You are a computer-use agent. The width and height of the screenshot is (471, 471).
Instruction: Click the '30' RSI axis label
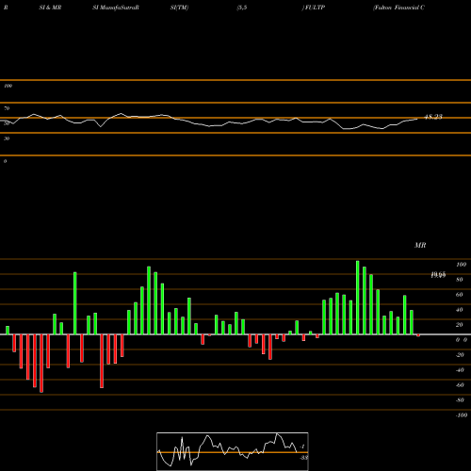[7, 138]
